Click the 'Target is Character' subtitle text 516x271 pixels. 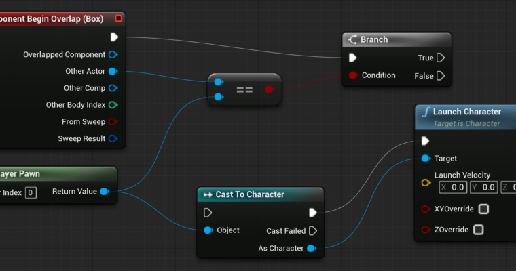(x=466, y=123)
